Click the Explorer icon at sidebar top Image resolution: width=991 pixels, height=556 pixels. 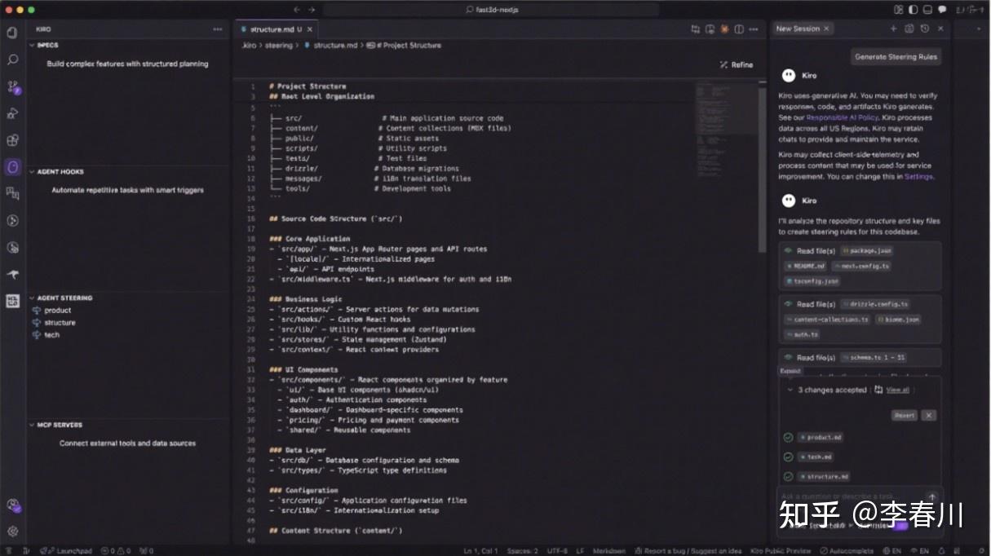11,33
